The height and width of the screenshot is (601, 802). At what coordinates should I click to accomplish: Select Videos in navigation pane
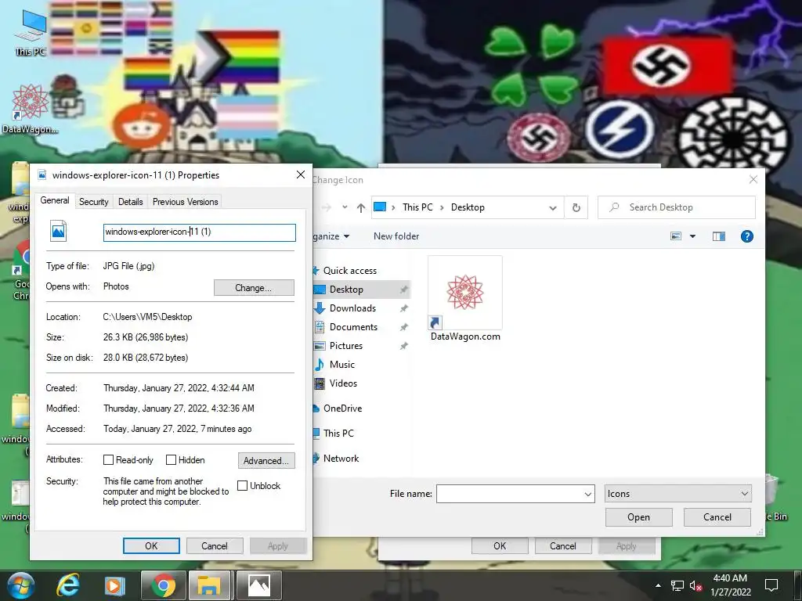(343, 383)
